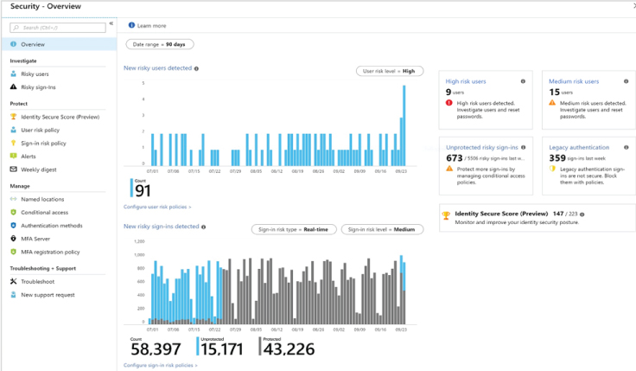Click the info icon beside Learn more
Image resolution: width=636 pixels, height=371 pixels.
[131, 26]
